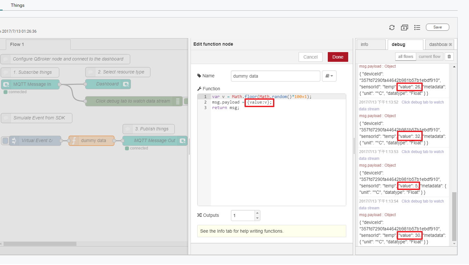Click the add-flow duplicate windows icon

[x=404, y=28]
